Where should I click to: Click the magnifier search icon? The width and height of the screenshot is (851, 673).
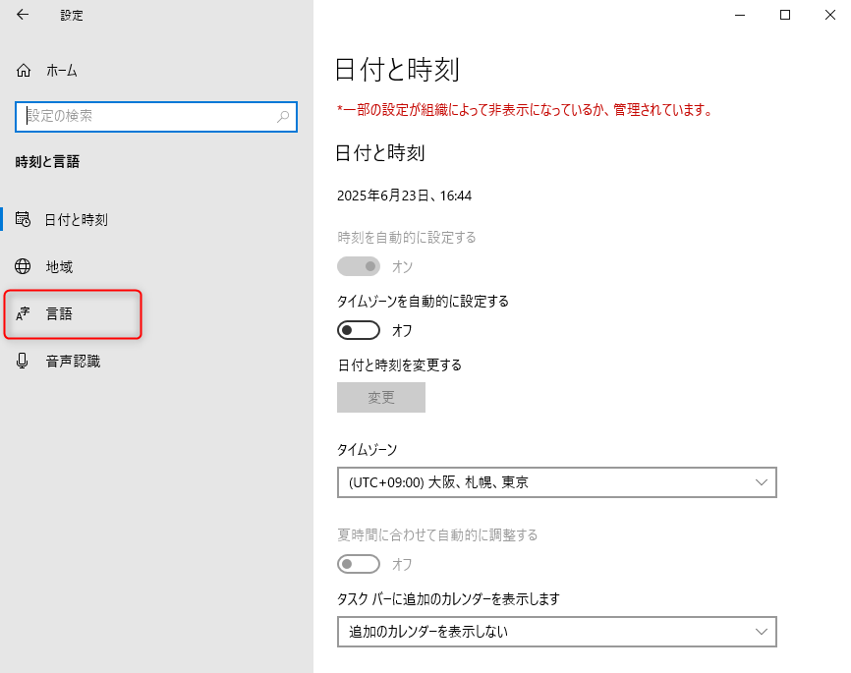(283, 116)
